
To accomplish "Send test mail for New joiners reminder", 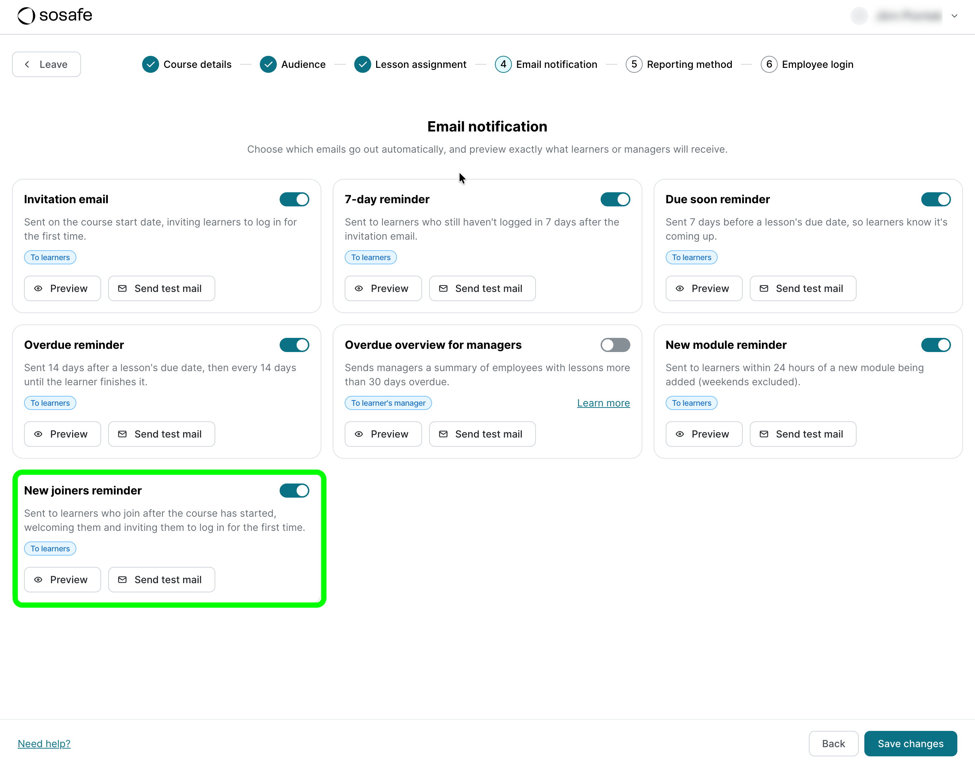I will 162,579.
